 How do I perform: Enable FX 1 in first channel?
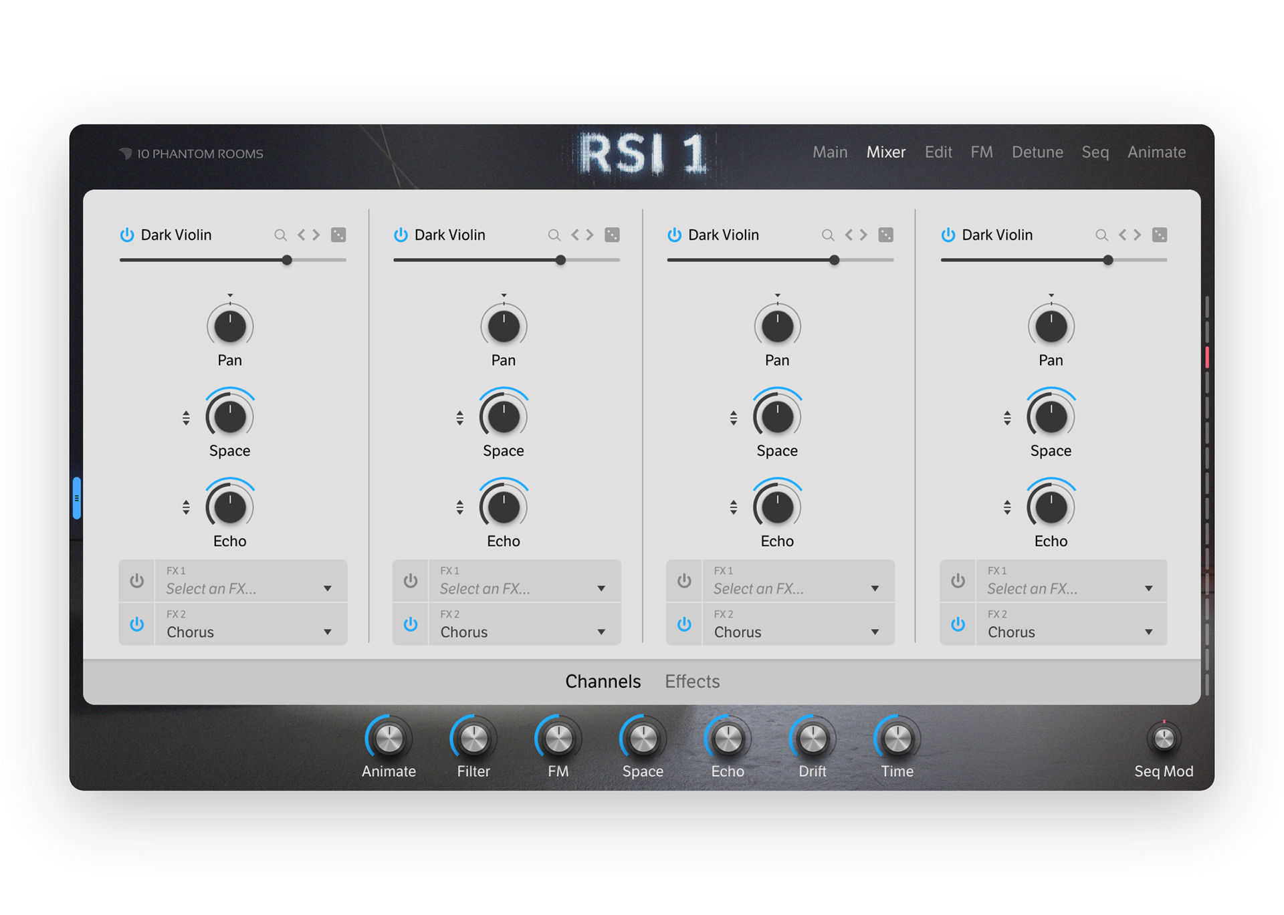pyautogui.click(x=137, y=580)
